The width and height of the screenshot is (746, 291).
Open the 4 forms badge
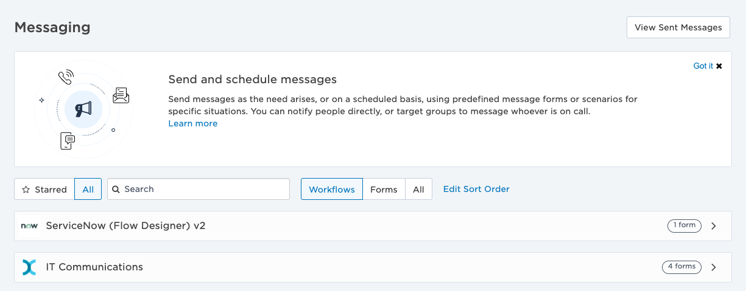(682, 267)
